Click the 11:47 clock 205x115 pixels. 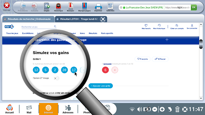pos(196,109)
